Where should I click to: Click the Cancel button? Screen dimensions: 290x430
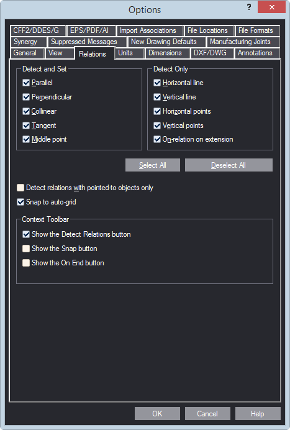[207, 414]
